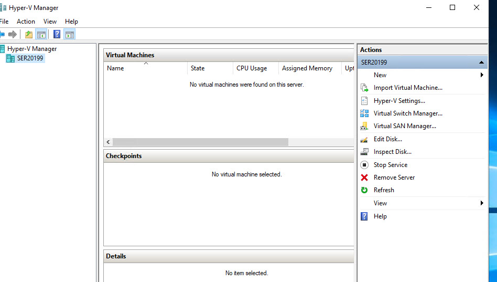
Task: Open Import Virtual Machine wizard
Action: click(x=407, y=88)
